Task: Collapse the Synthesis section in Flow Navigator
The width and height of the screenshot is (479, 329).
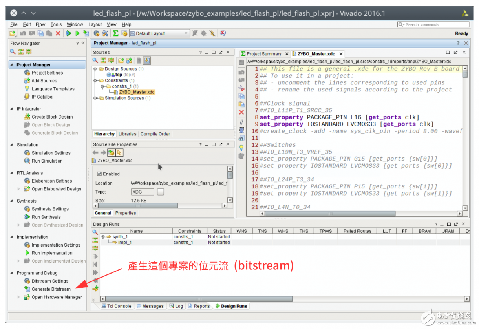Action: [11, 201]
